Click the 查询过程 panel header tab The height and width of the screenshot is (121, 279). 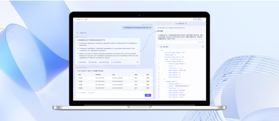coord(181,24)
